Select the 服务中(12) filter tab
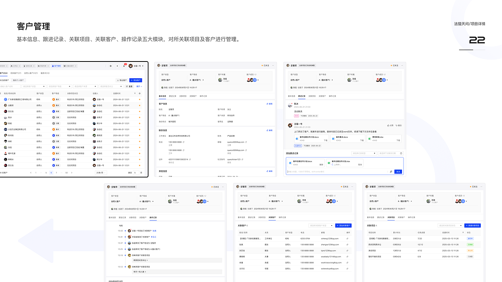Image resolution: width=502 pixels, height=282 pixels. pyautogui.click(x=45, y=73)
